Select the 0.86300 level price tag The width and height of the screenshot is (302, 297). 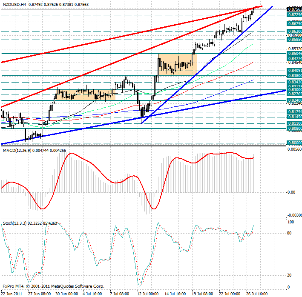click(294, 31)
